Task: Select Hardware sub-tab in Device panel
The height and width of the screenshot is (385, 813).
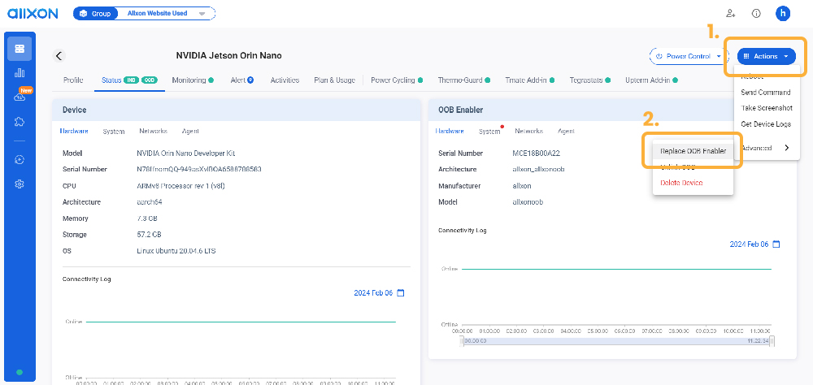Action: [x=74, y=131]
